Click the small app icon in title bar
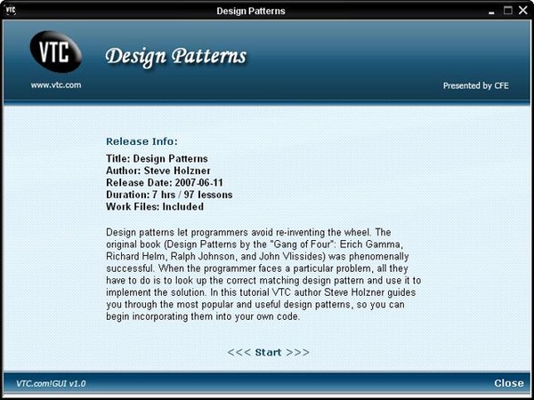The width and height of the screenshot is (534, 400). tap(11, 11)
